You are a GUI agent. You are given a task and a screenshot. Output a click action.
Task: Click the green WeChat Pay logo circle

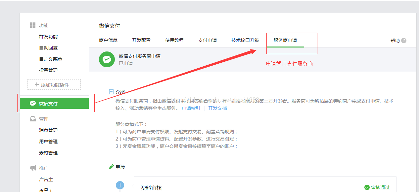(x=107, y=59)
